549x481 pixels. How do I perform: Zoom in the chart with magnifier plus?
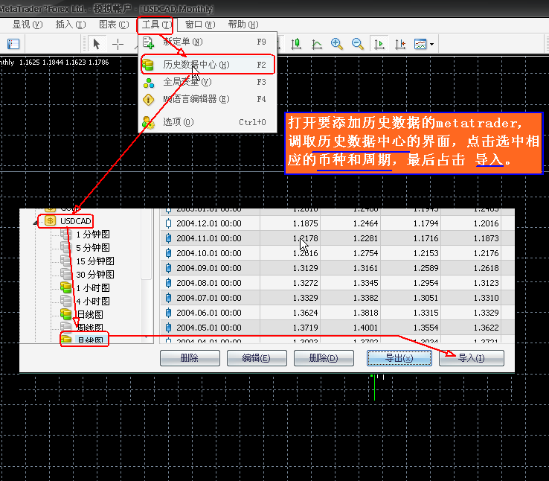[337, 44]
